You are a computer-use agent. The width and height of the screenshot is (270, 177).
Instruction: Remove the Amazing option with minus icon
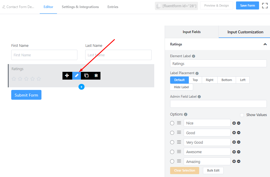(x=239, y=161)
